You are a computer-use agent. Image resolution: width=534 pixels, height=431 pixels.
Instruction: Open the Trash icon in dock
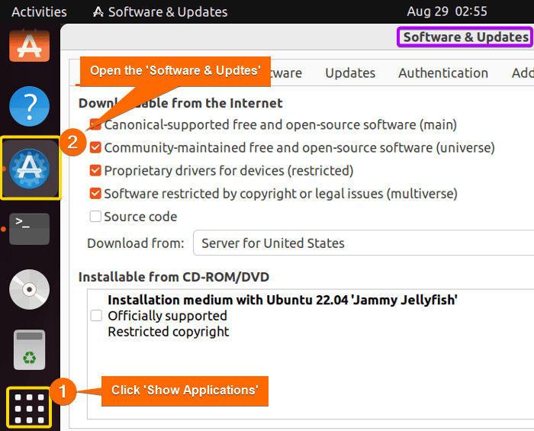coord(29,349)
